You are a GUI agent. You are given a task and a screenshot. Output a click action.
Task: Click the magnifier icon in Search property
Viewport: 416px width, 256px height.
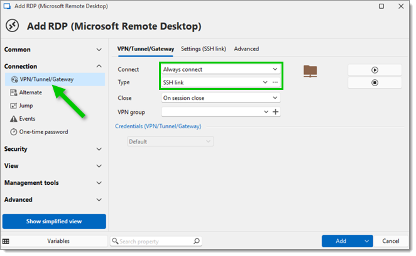tap(196, 241)
